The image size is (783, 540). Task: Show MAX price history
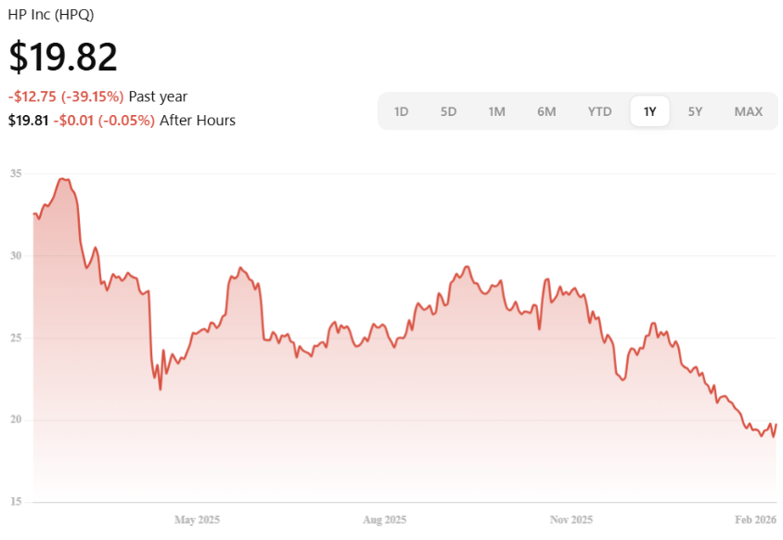point(748,111)
